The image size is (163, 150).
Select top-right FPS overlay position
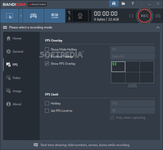click(147, 67)
